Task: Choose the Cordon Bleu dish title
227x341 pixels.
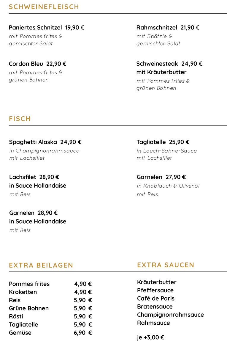Action: 37,64
